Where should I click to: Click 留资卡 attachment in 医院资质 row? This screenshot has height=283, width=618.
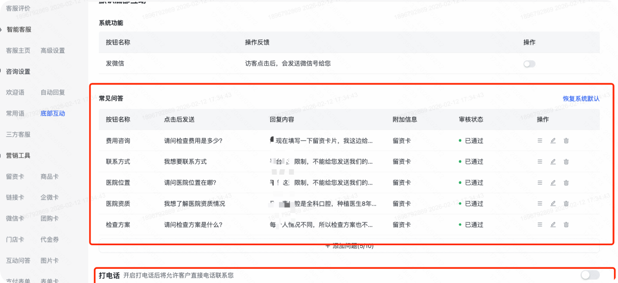click(x=402, y=204)
